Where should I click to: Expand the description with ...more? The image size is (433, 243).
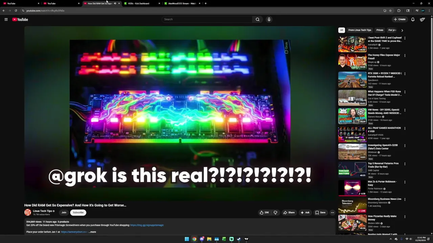pos(92,232)
